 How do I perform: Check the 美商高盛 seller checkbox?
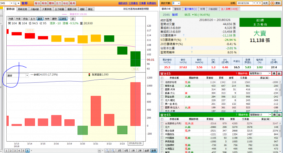point(162,142)
